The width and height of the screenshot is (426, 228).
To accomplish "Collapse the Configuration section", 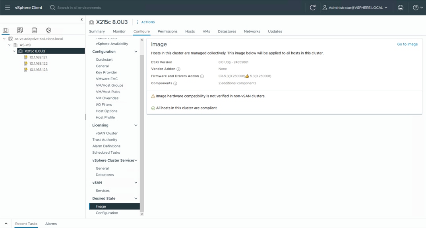I will pos(136,52).
